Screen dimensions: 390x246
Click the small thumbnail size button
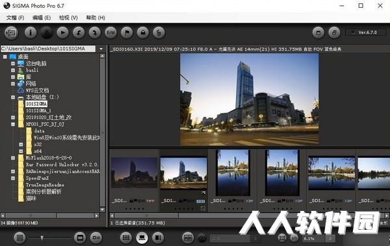19,238
